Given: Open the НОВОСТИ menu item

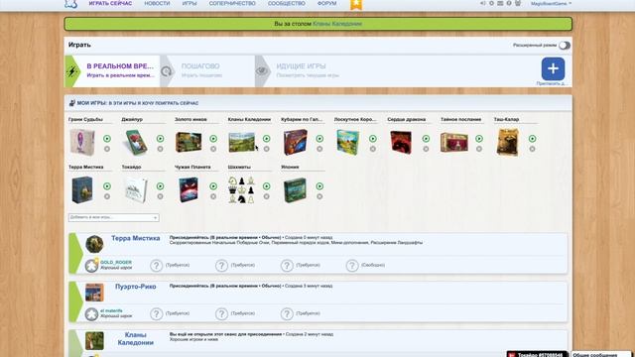Looking at the screenshot, I should (157, 3).
